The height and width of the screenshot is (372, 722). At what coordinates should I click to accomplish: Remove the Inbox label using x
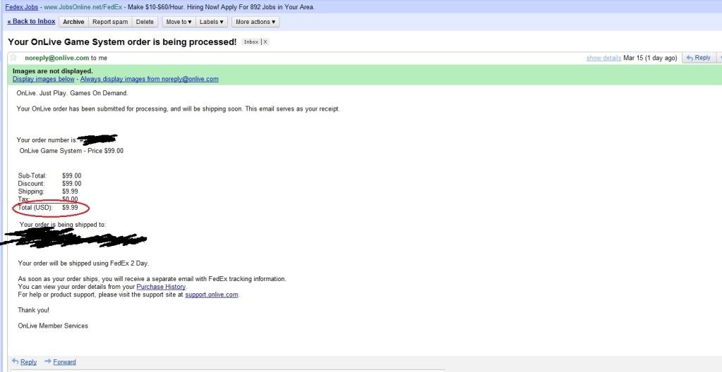265,42
